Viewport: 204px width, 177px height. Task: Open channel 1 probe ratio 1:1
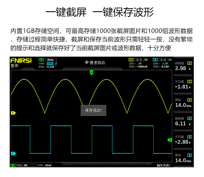pyautogui.click(x=139, y=60)
